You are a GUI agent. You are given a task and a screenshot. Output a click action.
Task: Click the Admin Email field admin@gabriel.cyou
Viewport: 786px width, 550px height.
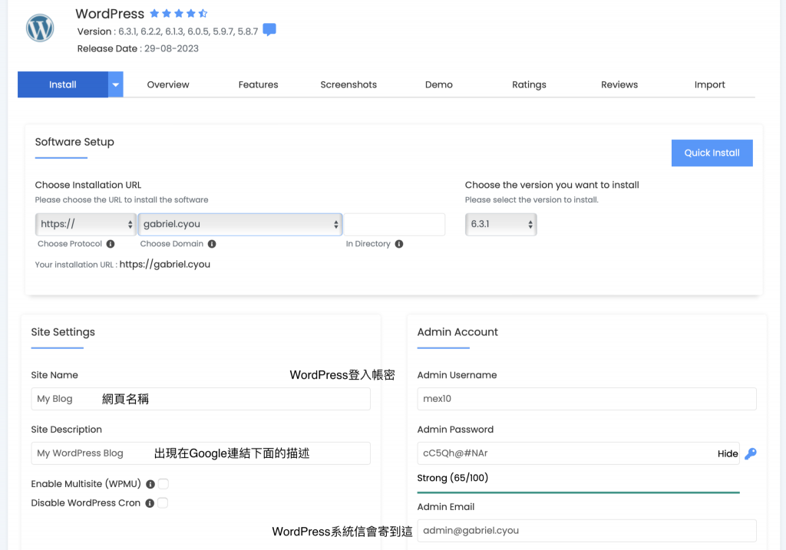click(586, 531)
